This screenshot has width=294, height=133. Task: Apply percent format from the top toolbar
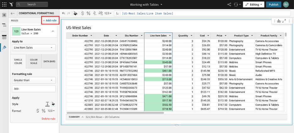click(88, 13)
